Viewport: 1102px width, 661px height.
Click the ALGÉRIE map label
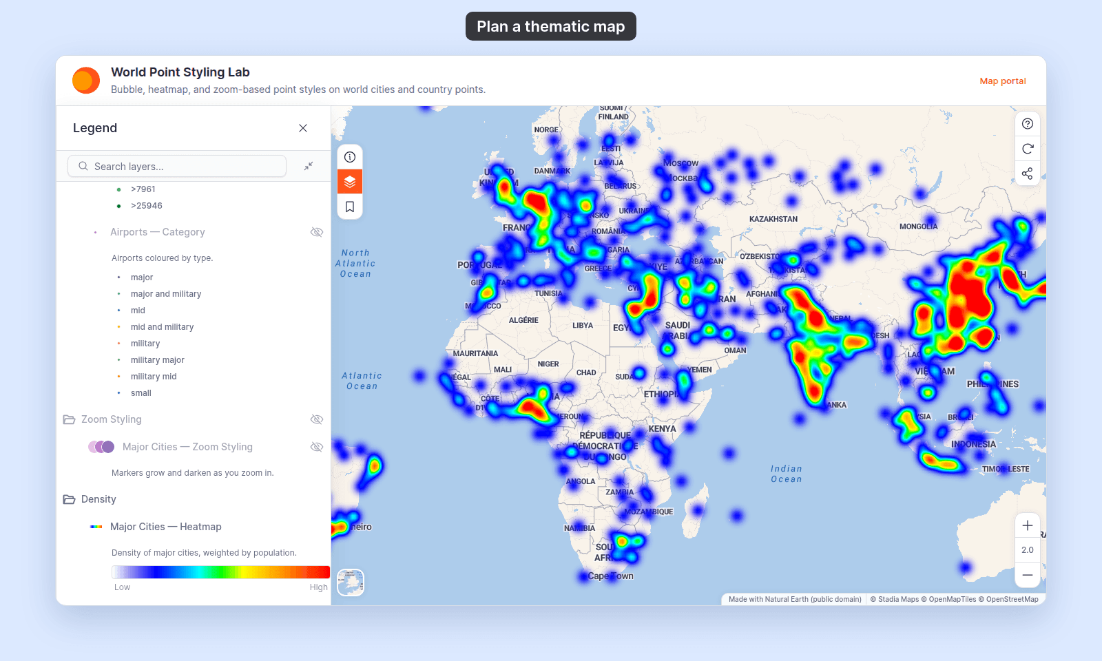[x=523, y=320]
